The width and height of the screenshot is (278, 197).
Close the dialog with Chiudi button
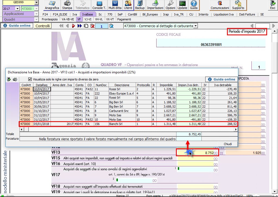[228, 144]
